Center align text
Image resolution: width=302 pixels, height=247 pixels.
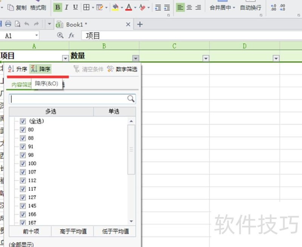coord(190,8)
